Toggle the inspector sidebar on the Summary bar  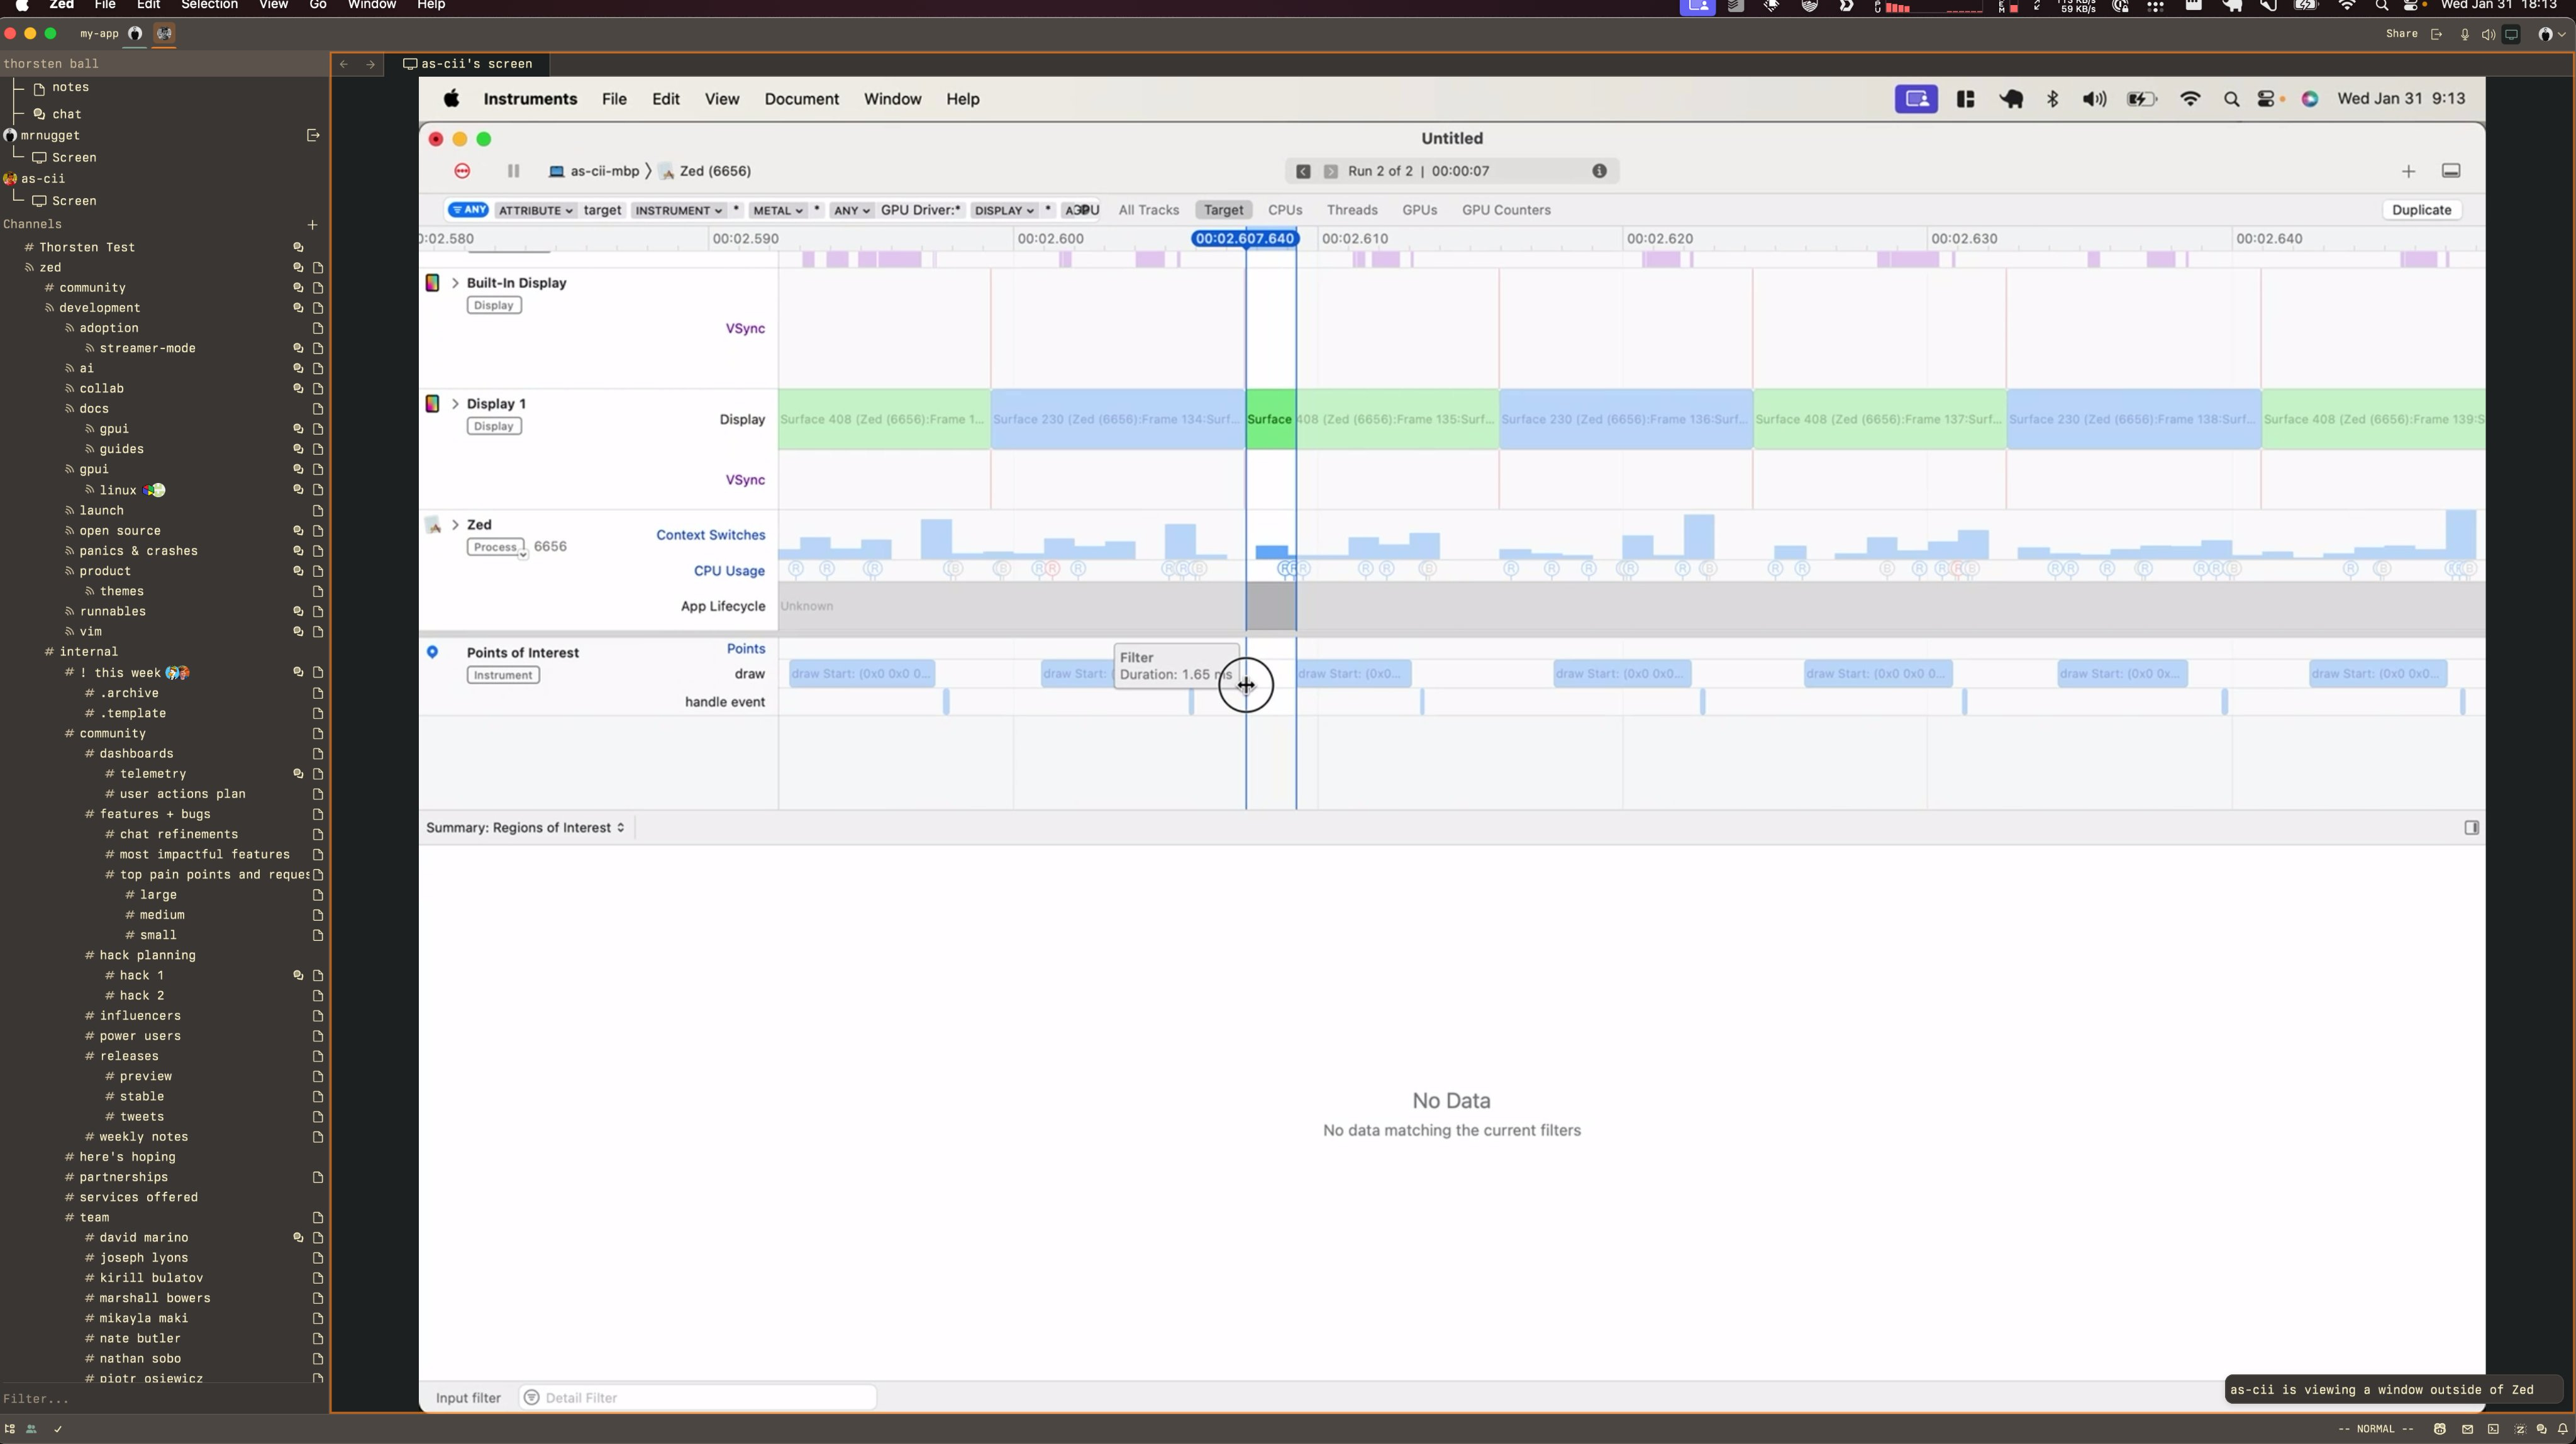point(2471,828)
